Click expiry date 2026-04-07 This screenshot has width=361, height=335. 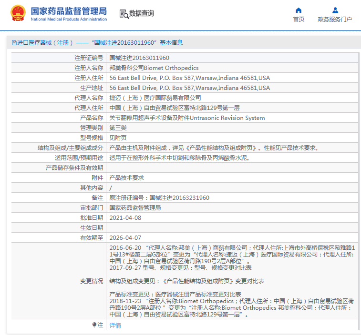[125, 238]
